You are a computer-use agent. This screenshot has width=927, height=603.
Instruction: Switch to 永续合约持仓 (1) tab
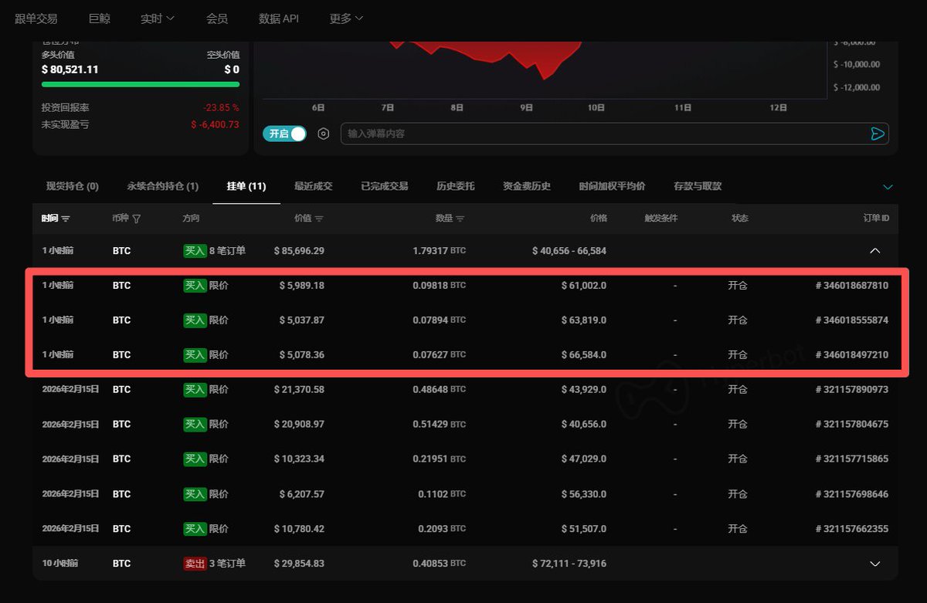point(163,186)
